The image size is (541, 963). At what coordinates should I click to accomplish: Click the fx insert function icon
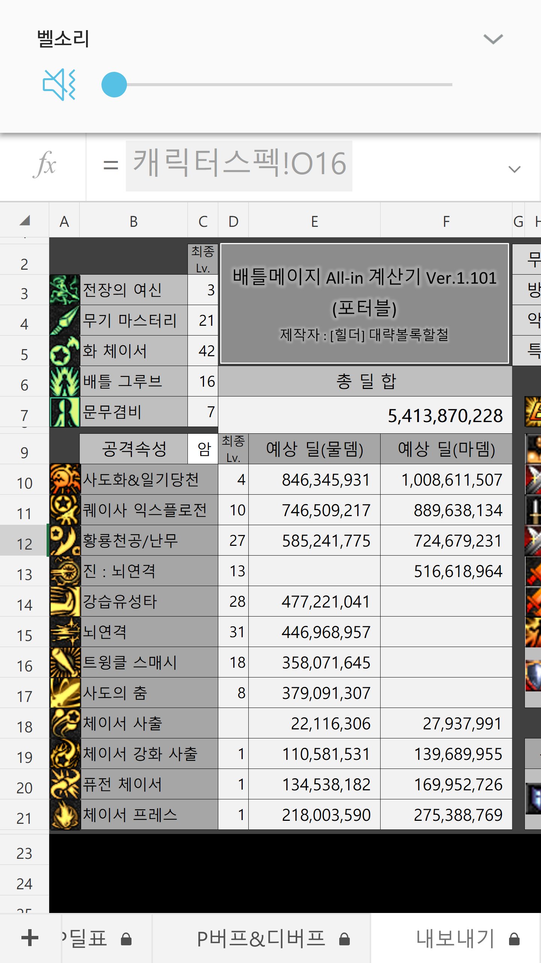[45, 164]
